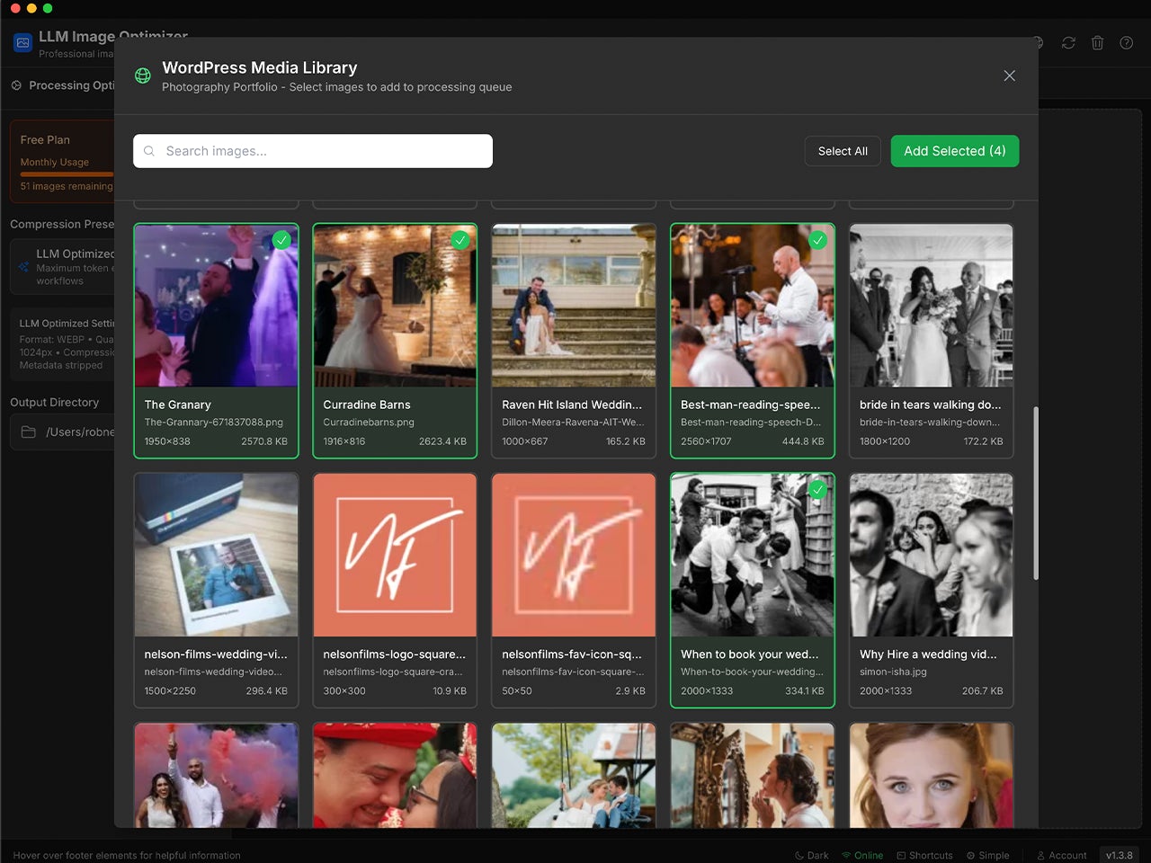Click the 2570.8 KB file size
The height and width of the screenshot is (863, 1151).
pos(264,441)
